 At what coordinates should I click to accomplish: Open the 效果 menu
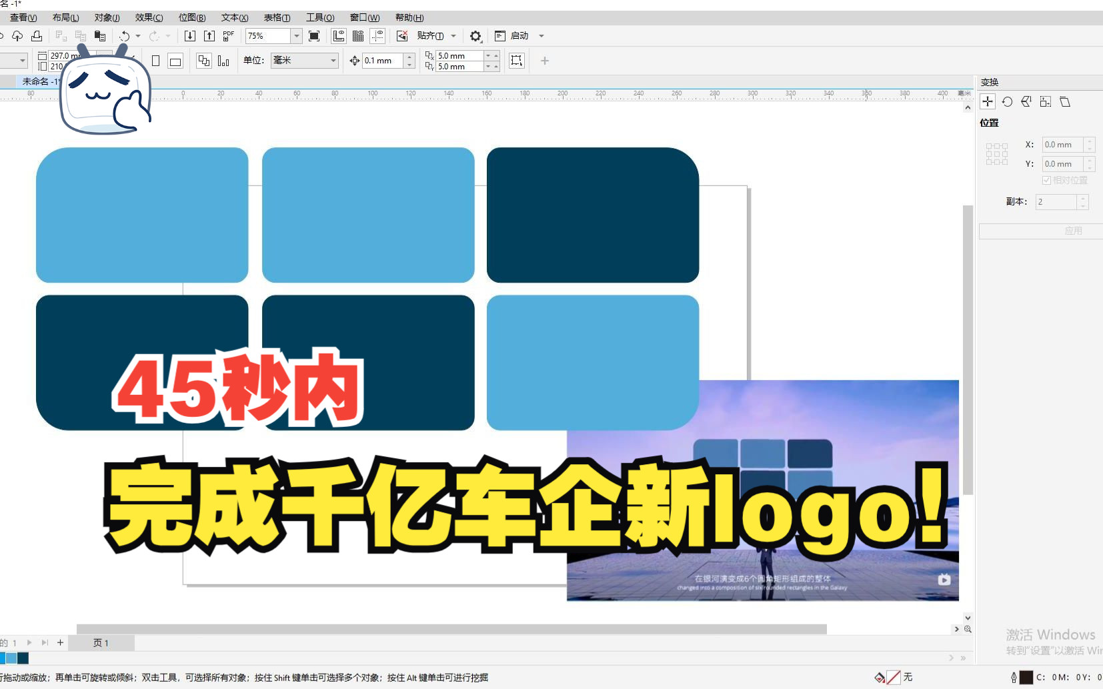tap(149, 17)
